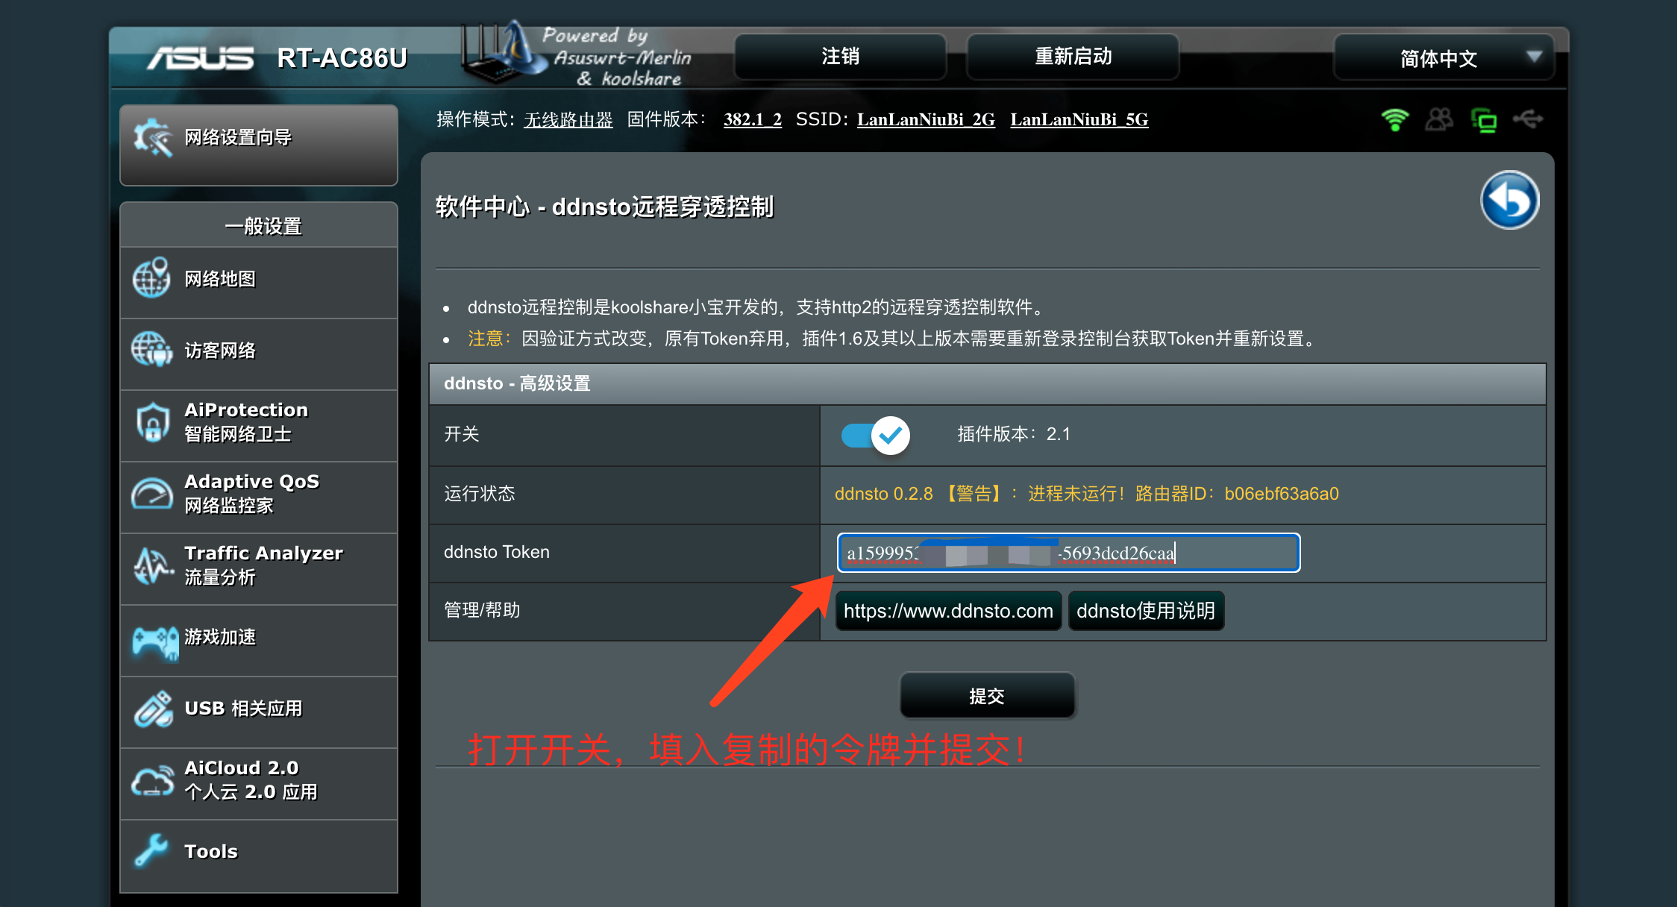Image resolution: width=1677 pixels, height=907 pixels.
Task: Click the 提交 submit button
Action: [987, 695]
